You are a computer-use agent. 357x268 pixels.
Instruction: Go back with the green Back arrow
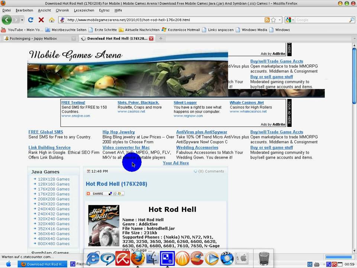click(7, 20)
